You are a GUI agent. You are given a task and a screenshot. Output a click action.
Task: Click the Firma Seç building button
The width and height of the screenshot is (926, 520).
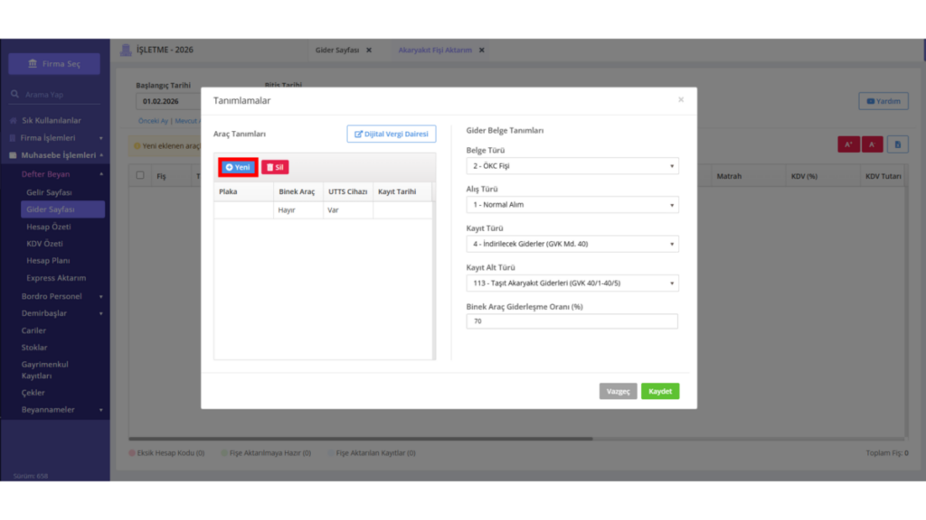[54, 64]
